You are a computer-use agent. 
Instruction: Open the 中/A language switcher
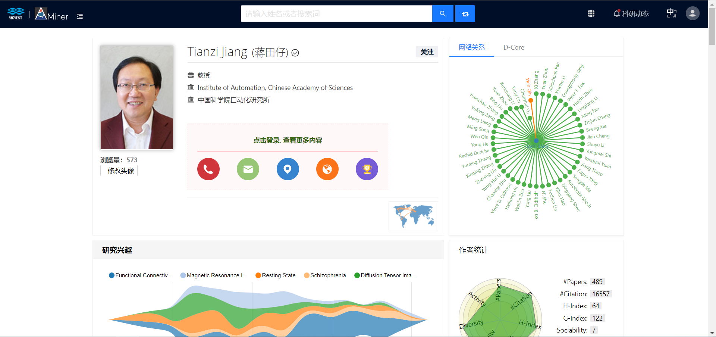point(671,13)
